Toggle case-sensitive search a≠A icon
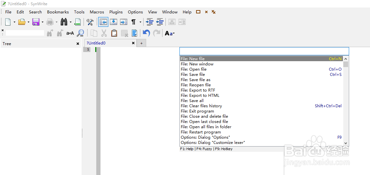Viewport: 370px width, 175px height. (x=70, y=33)
